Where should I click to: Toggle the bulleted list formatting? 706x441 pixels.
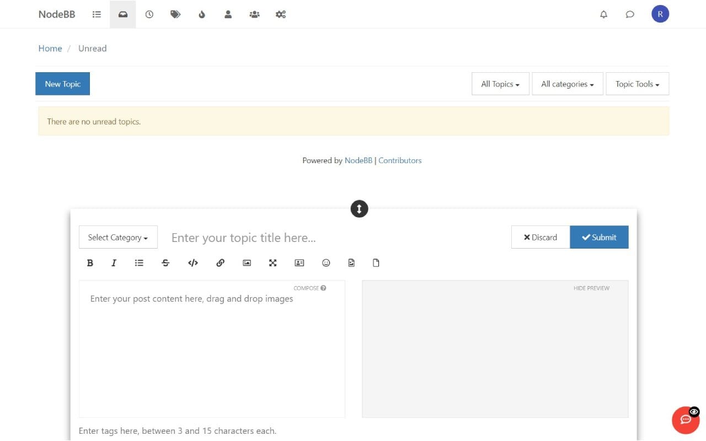tap(139, 263)
